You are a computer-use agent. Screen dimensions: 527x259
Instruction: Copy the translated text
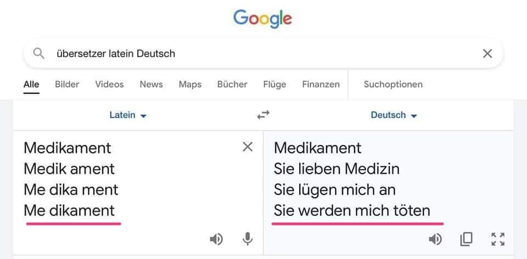coord(466,239)
